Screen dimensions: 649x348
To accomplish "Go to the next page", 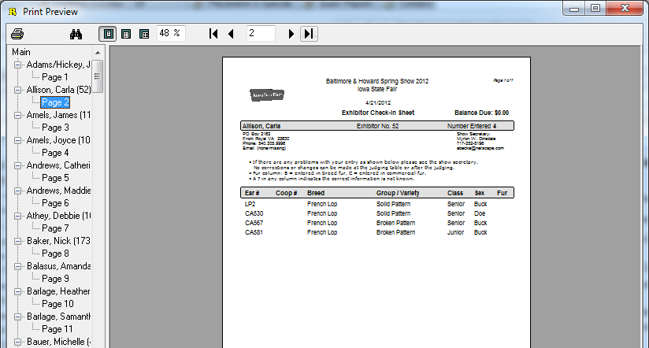I will (x=291, y=34).
